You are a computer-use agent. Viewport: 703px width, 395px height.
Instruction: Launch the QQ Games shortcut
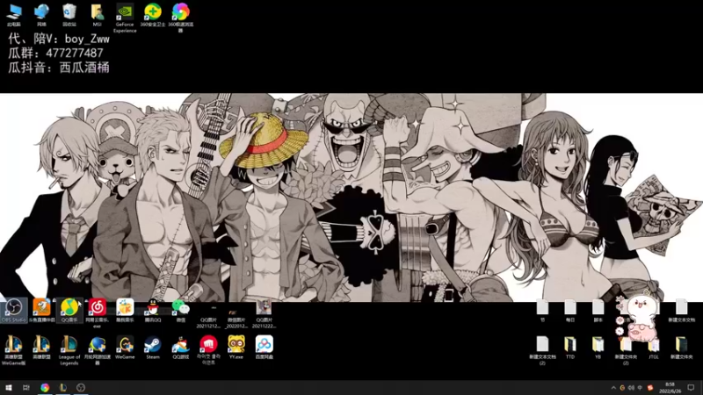tap(181, 348)
